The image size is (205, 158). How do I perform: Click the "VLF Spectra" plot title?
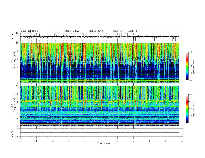(29, 31)
